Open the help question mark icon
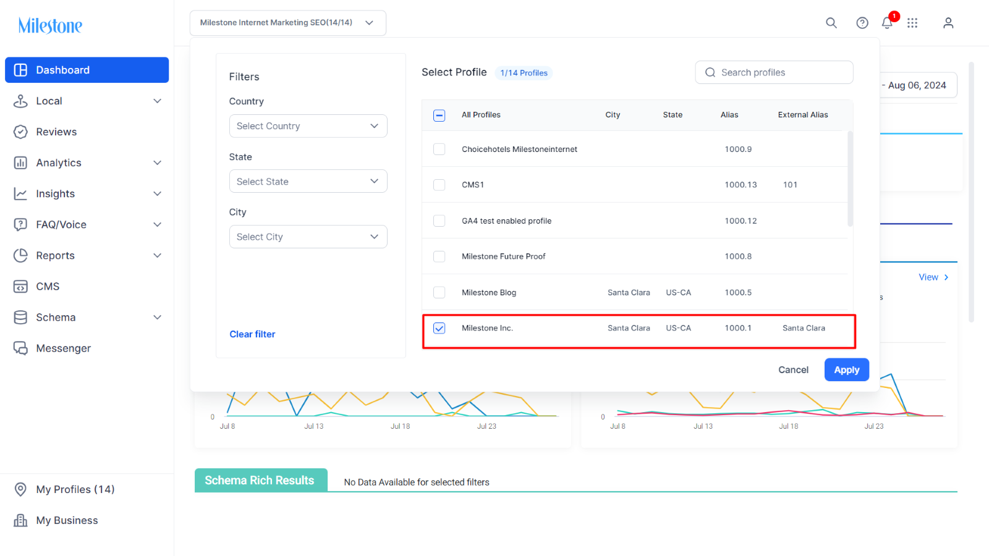Screen dimensions: 989x556 tap(862, 23)
